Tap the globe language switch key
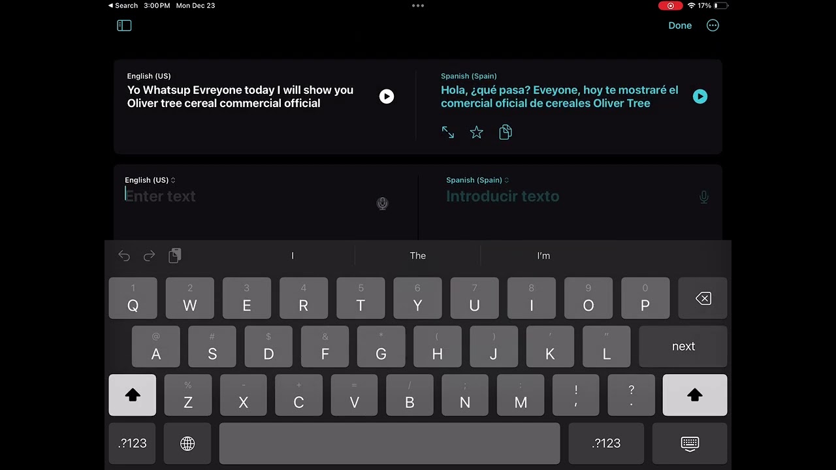836x470 pixels. click(x=187, y=443)
